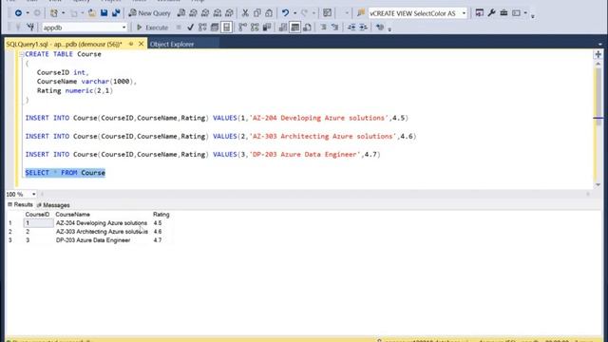Toggle Include Actual Execution Plan icon

tap(243, 28)
